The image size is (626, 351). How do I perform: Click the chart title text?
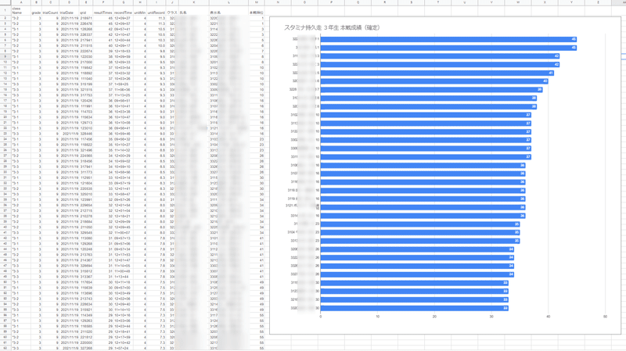332,27
